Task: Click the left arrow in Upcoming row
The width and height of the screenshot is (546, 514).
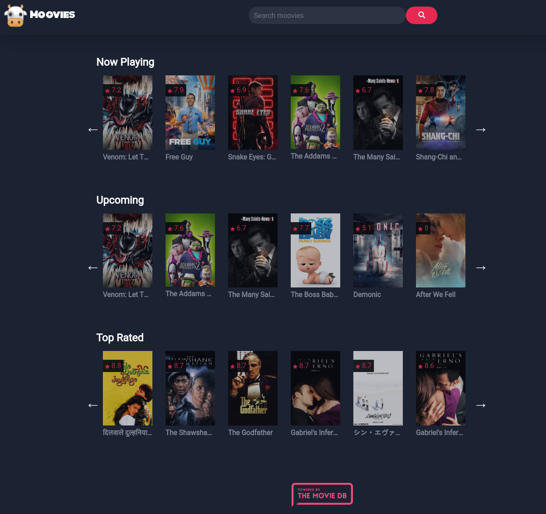Action: coord(93,268)
